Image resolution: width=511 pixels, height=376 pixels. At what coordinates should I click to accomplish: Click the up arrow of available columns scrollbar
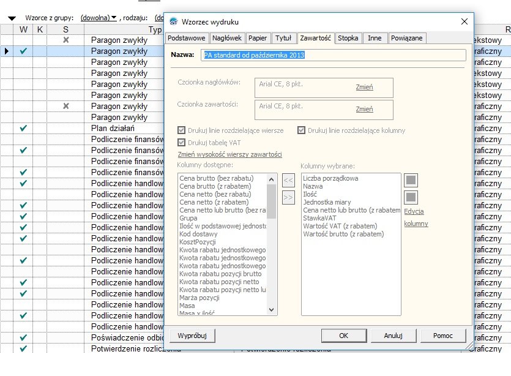pyautogui.click(x=271, y=179)
